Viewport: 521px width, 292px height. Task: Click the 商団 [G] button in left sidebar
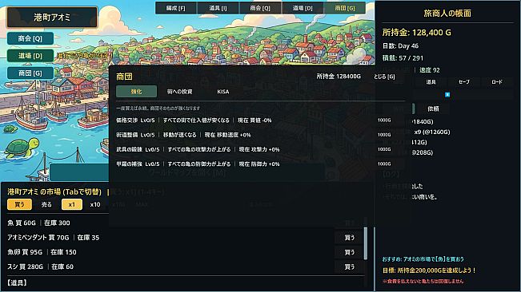(30, 73)
